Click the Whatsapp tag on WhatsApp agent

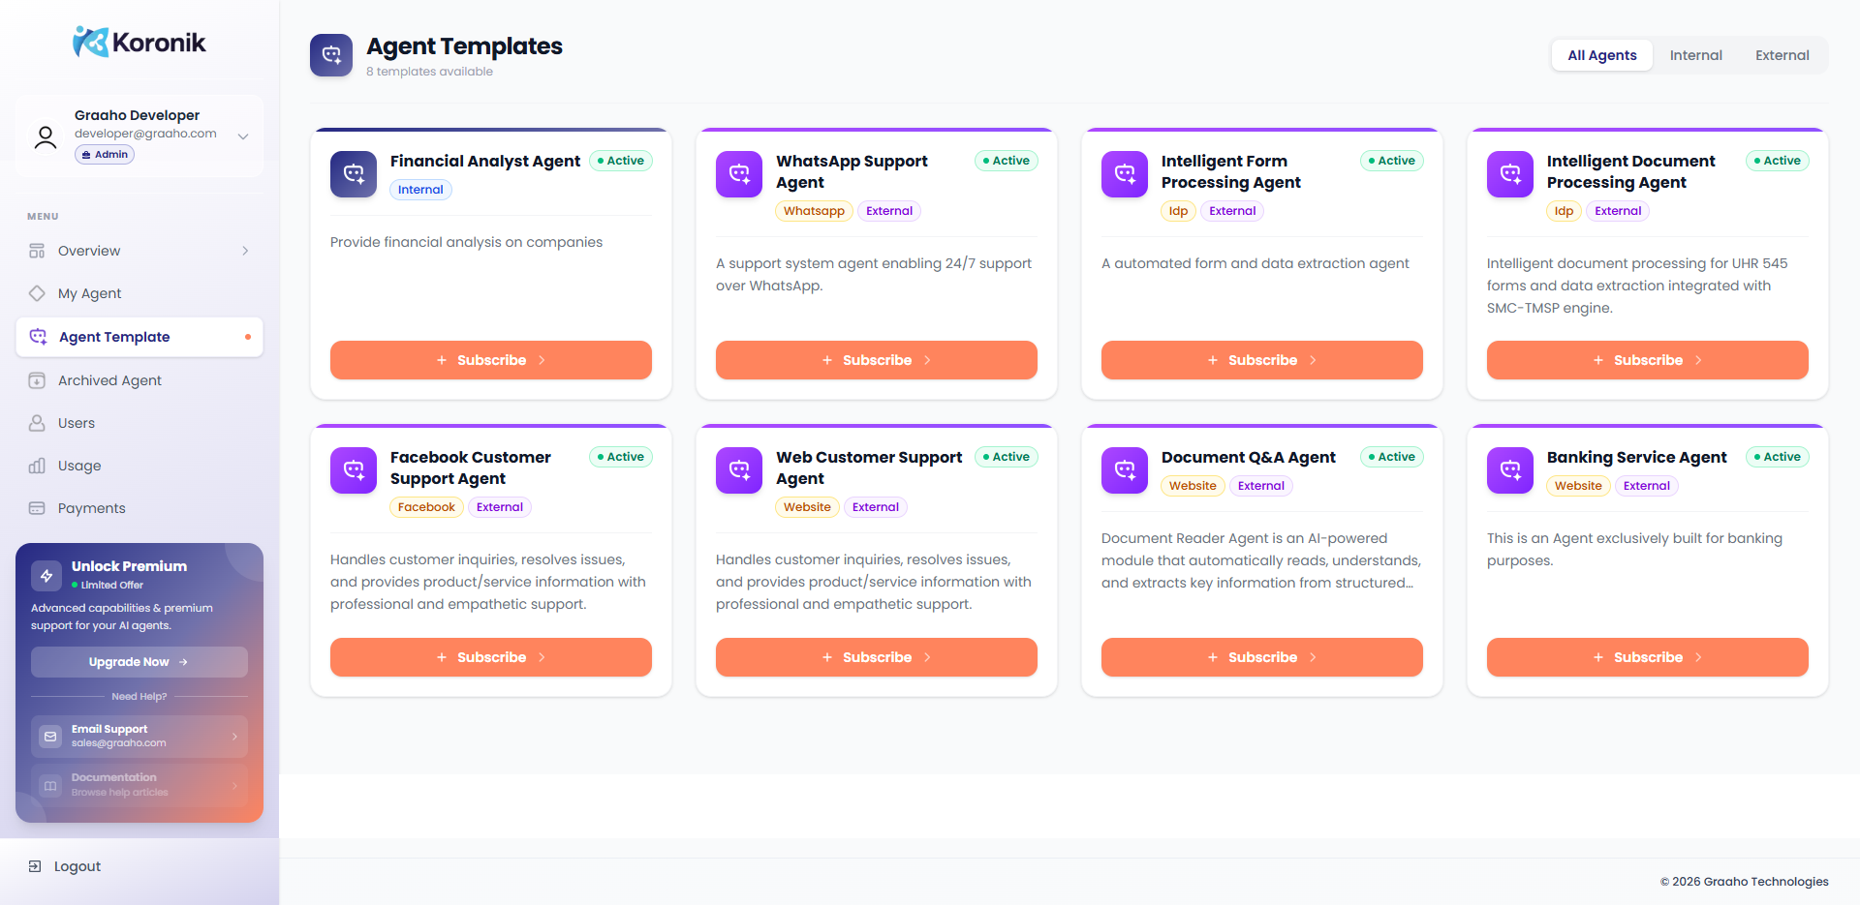pos(814,211)
